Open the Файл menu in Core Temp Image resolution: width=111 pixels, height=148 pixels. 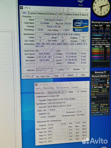(38, 89)
